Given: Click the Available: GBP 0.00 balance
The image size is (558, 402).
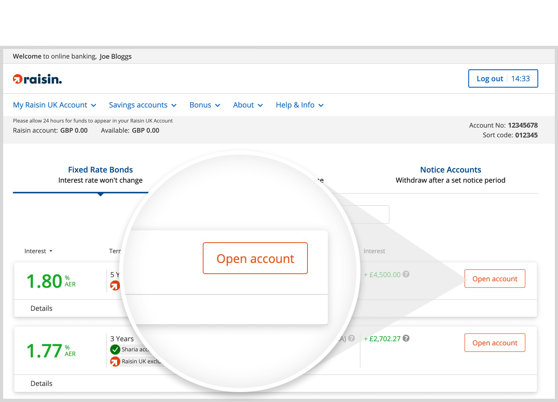Looking at the screenshot, I should tap(130, 130).
